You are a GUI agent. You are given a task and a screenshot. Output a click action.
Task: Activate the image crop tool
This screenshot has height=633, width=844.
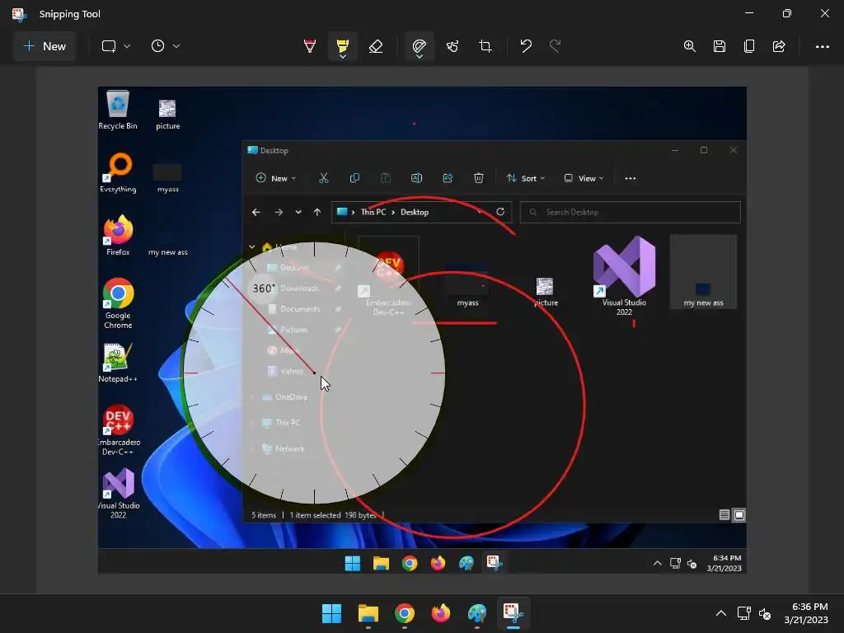485,46
